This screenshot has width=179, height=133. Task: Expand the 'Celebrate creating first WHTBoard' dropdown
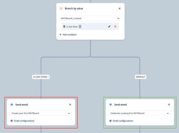click(x=140, y=113)
